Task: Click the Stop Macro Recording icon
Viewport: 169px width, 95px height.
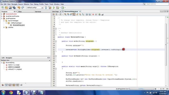Action: 96,14
